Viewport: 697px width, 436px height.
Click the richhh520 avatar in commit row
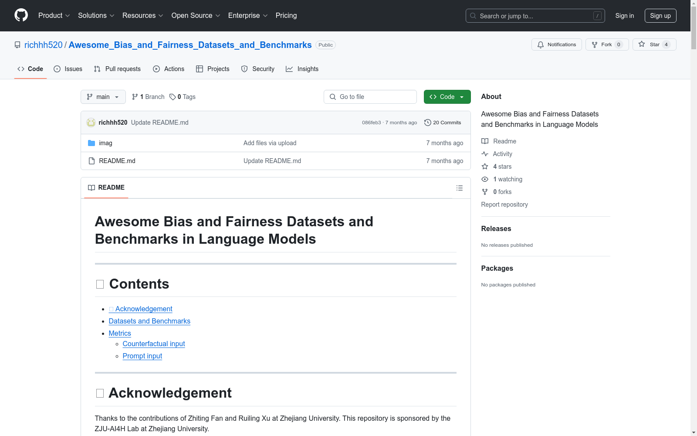pyautogui.click(x=91, y=123)
